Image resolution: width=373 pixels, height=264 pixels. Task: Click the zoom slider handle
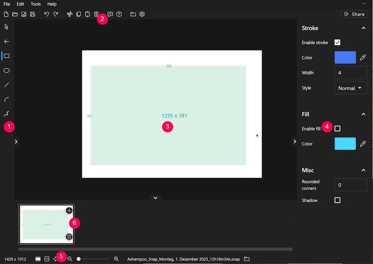[x=79, y=259]
